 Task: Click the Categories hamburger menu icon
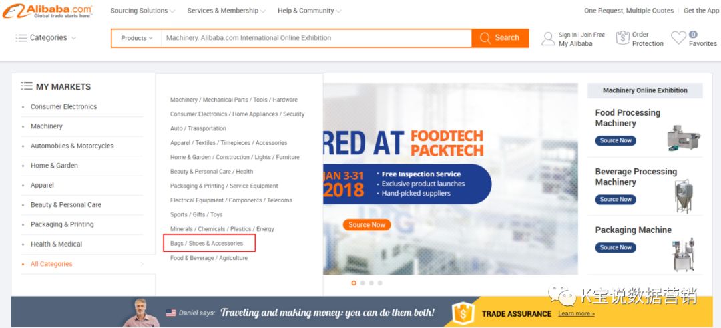21,38
